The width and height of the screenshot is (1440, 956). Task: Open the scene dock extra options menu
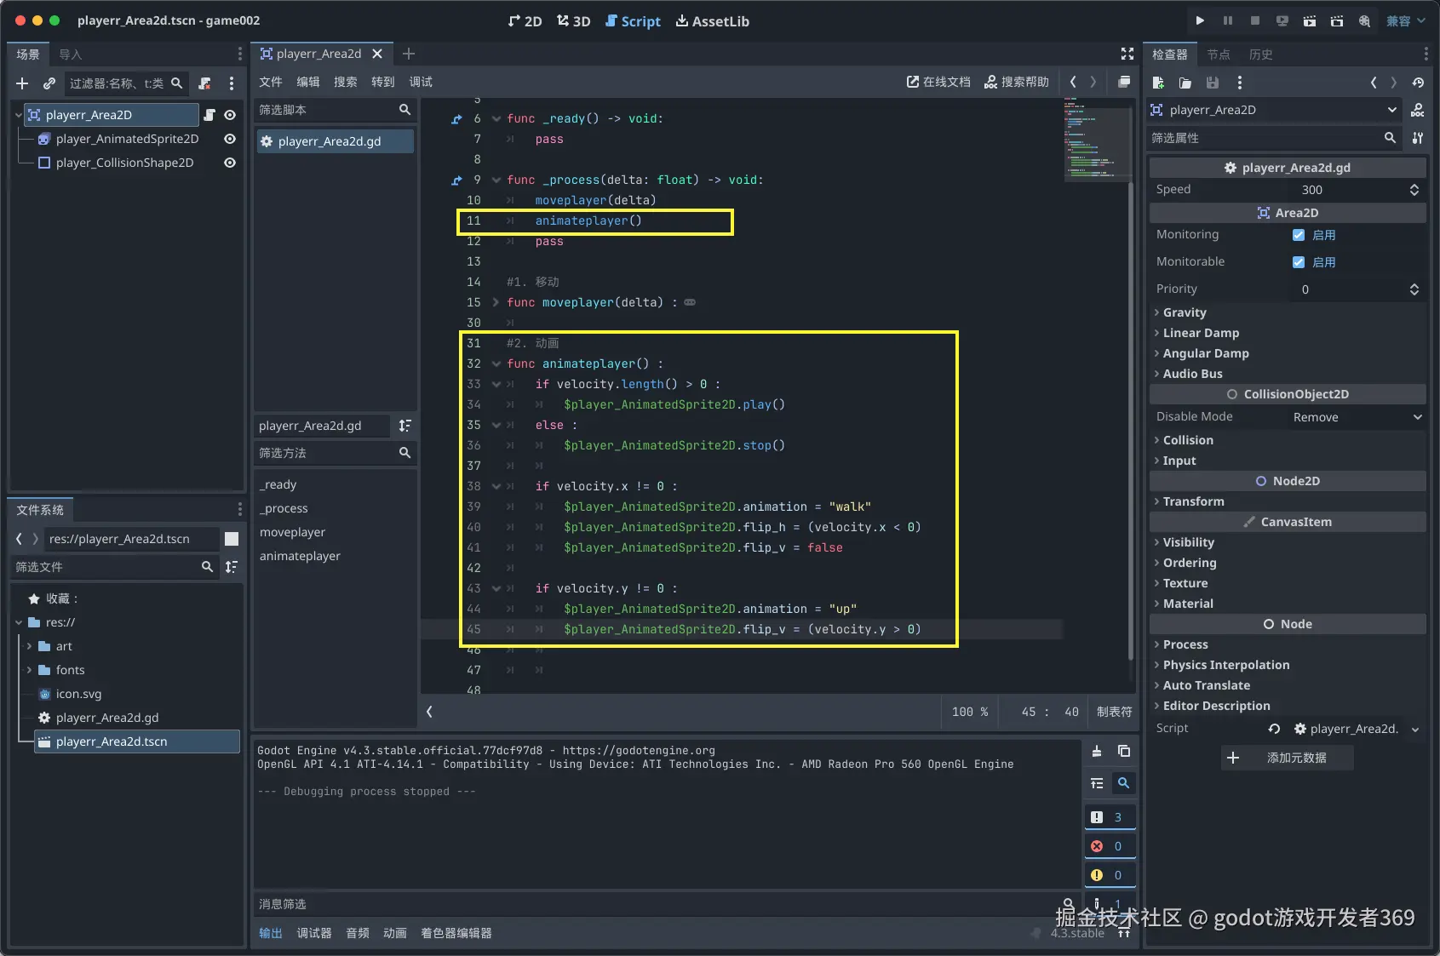[x=232, y=83]
